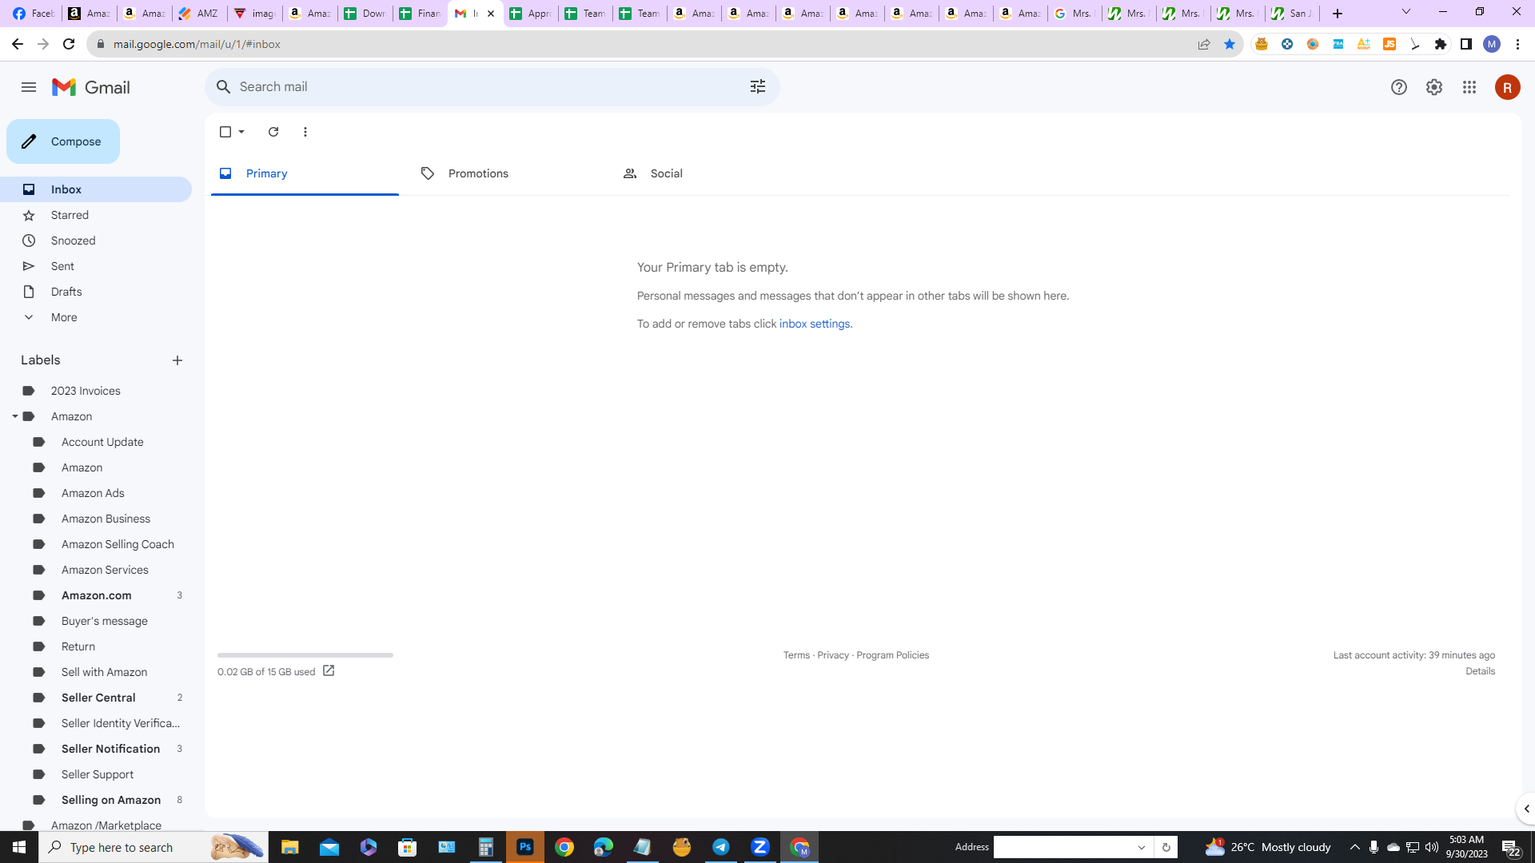Image resolution: width=1535 pixels, height=863 pixels.
Task: Open the Program Policies link
Action: tap(892, 655)
